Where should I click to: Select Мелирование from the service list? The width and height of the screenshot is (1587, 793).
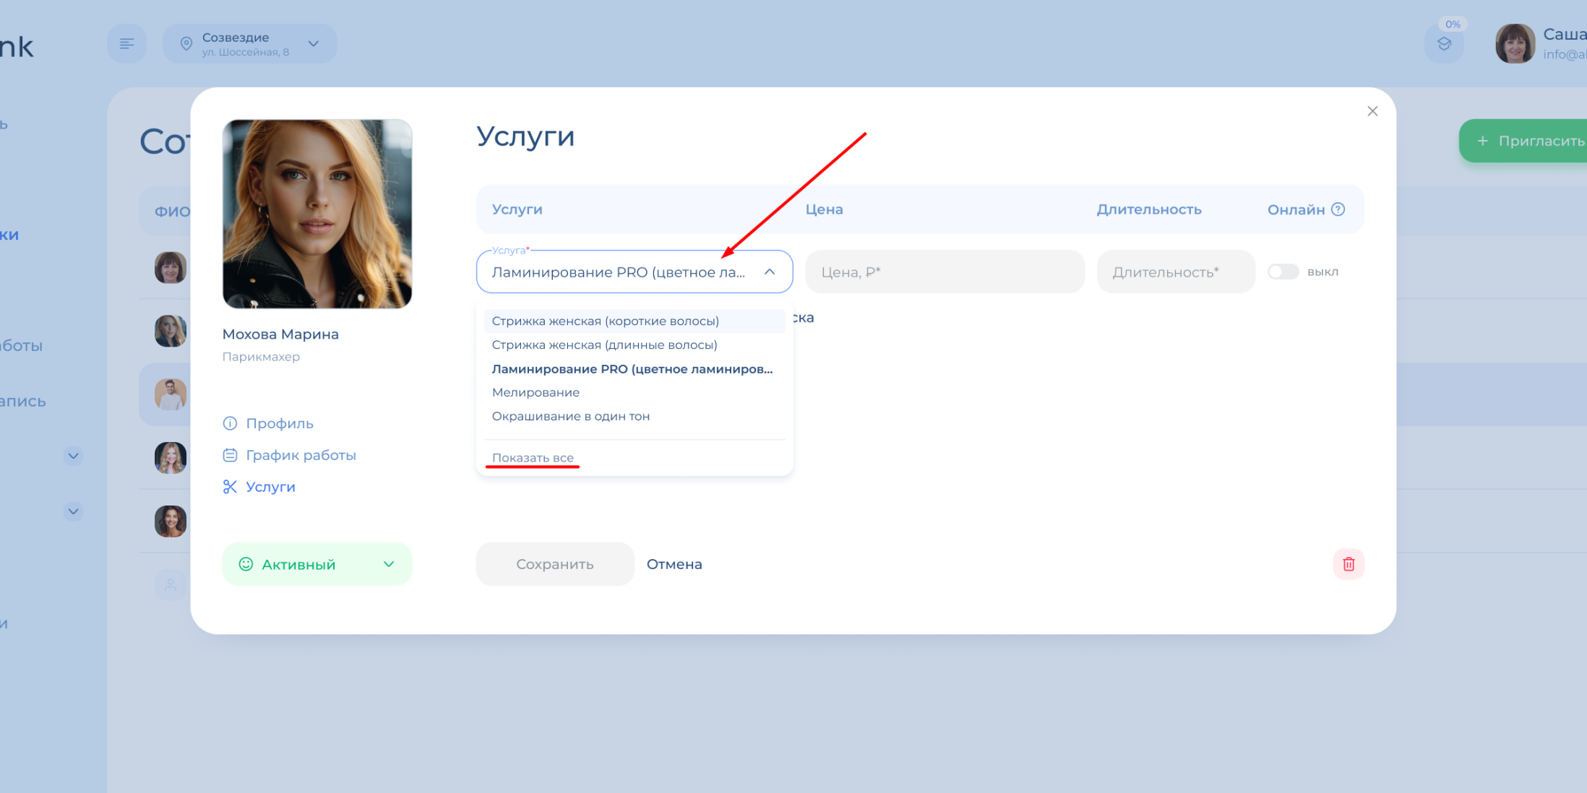tap(536, 392)
